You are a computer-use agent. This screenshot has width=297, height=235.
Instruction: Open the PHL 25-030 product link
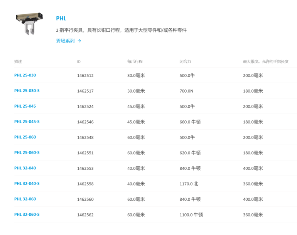coord(25,75)
